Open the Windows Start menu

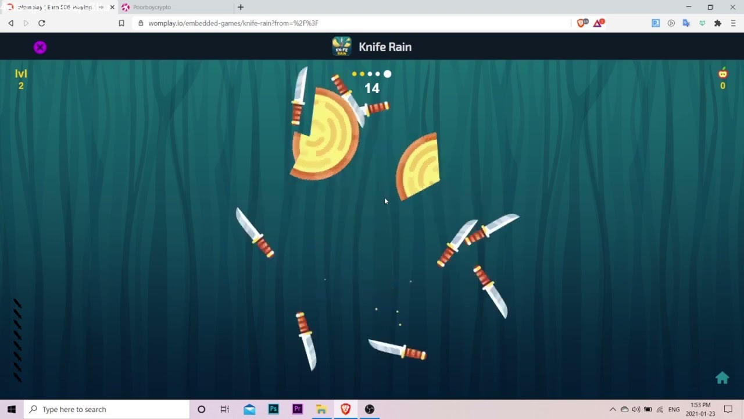pyautogui.click(x=12, y=409)
